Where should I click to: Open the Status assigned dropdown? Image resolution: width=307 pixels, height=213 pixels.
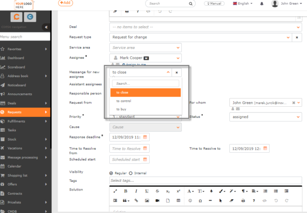pyautogui.click(x=265, y=117)
